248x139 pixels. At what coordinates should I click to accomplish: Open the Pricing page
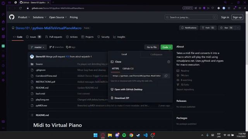[74, 17]
